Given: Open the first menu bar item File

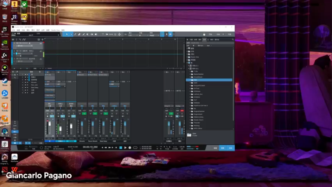Looking at the screenshot, I should pyautogui.click(x=13, y=30).
